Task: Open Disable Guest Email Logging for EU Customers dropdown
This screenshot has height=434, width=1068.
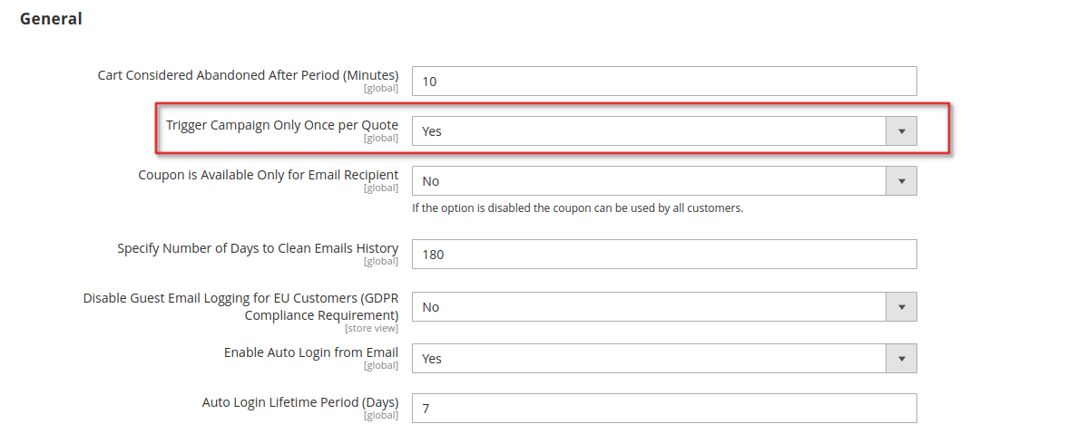Action: [664, 307]
